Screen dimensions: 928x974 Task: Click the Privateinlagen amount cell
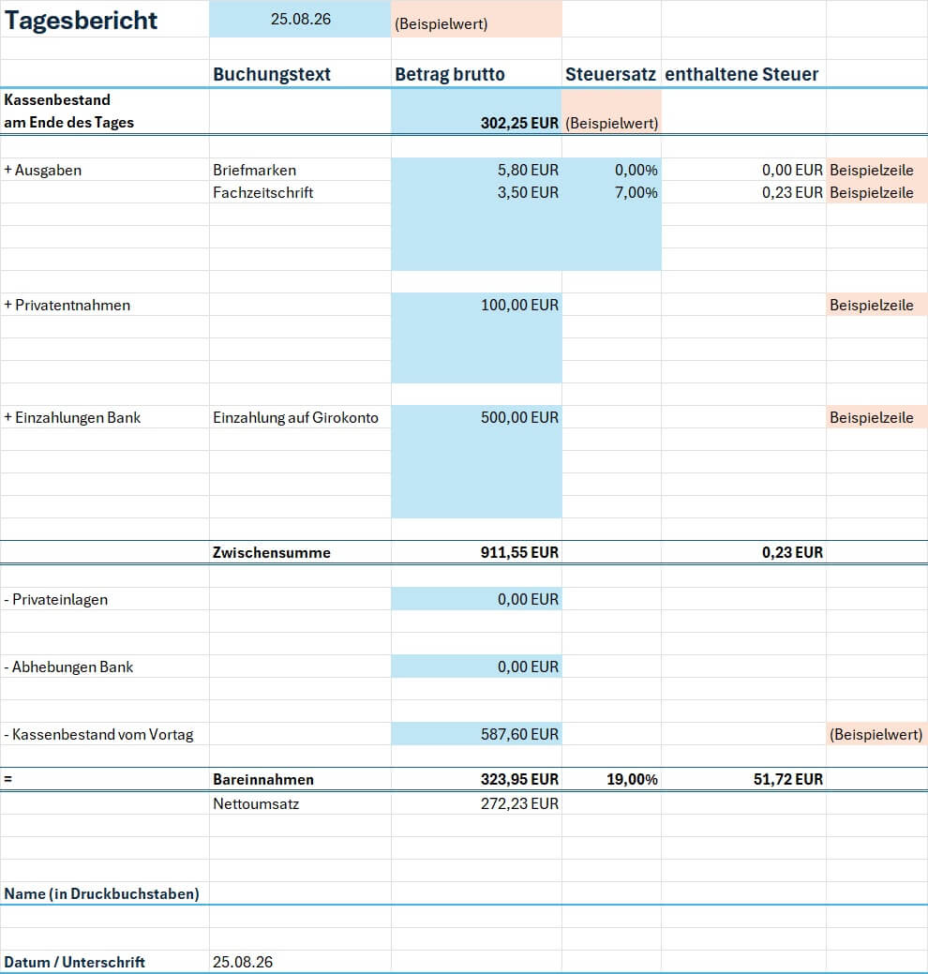tap(476, 599)
